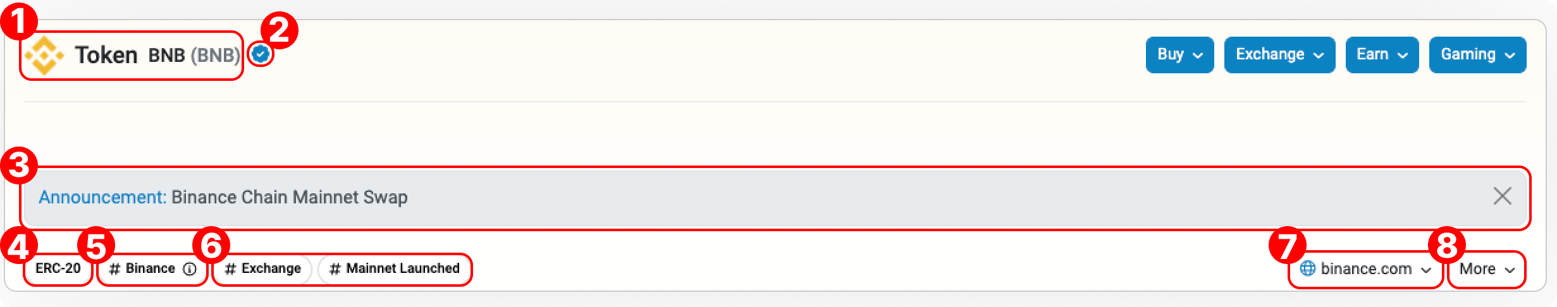Screen dimensions: 1557x307
Task: Open Binance Chain Mainnet Swap announcement text
Action: [x=290, y=198]
